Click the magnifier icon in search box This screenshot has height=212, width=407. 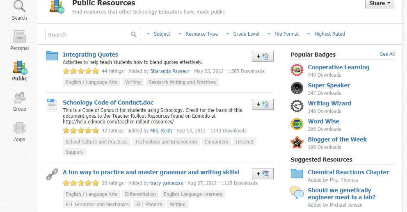coord(134,34)
